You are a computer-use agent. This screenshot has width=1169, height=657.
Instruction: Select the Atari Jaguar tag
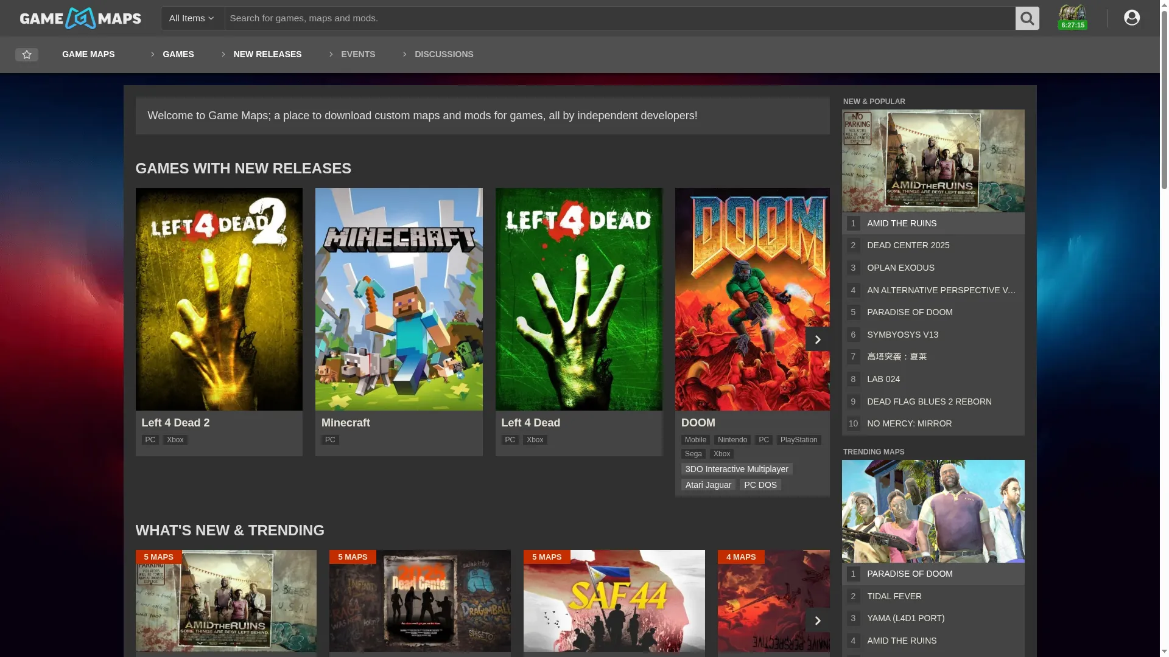click(x=708, y=485)
